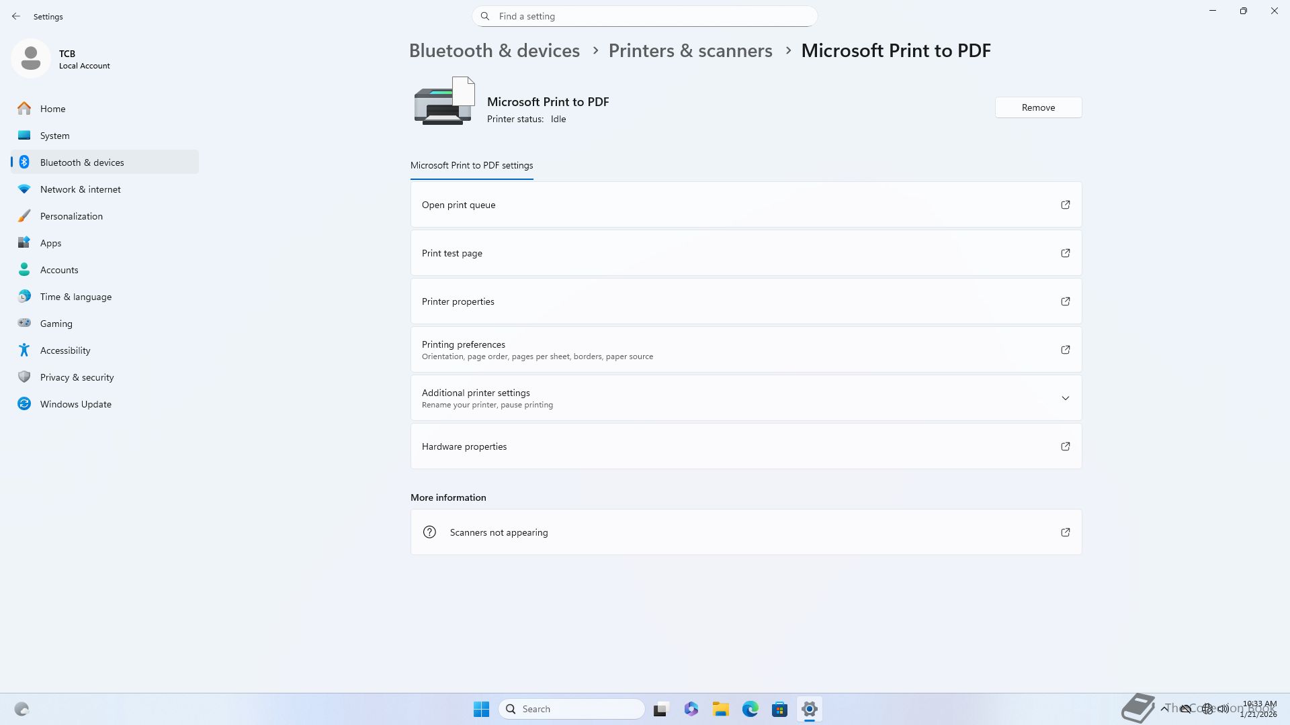Click the Remove printer button
The height and width of the screenshot is (725, 1290).
(x=1038, y=107)
